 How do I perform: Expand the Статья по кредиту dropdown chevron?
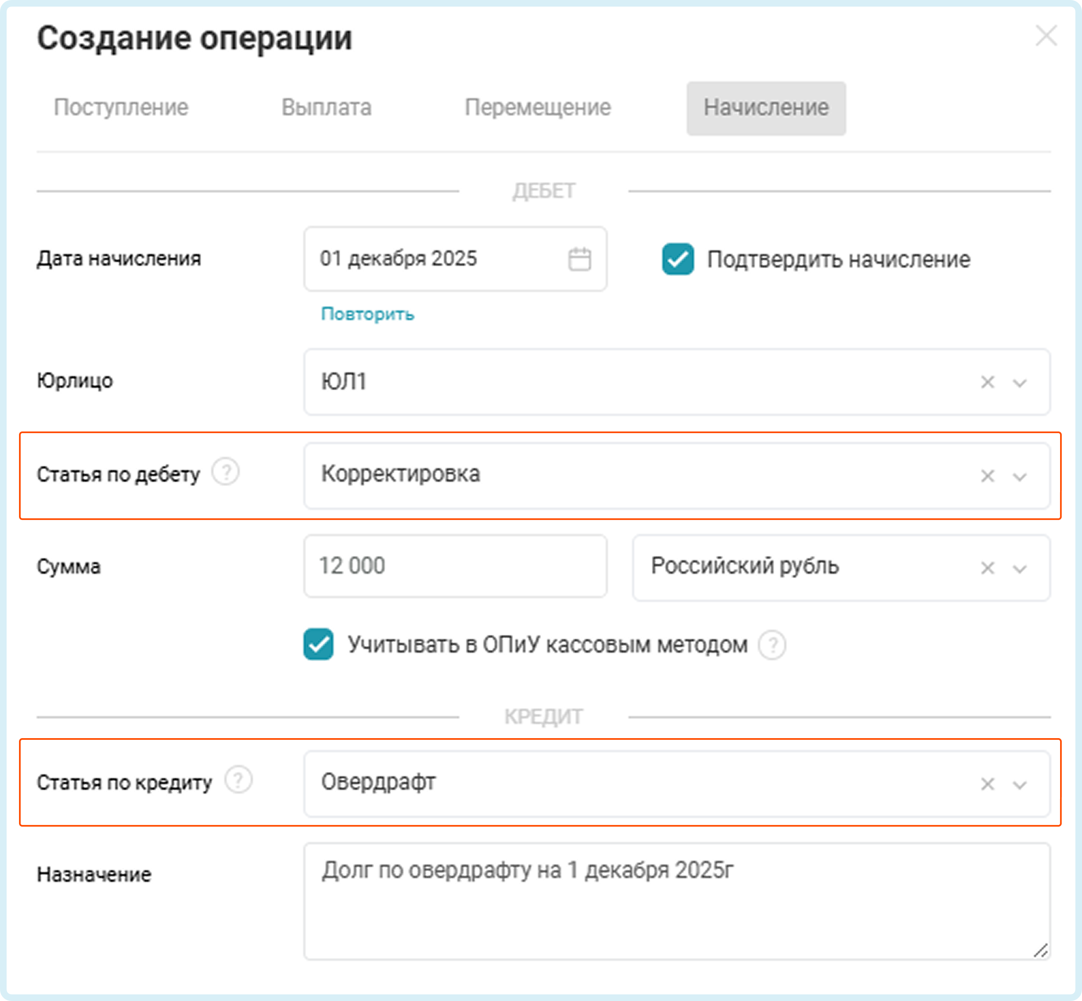tap(1020, 785)
